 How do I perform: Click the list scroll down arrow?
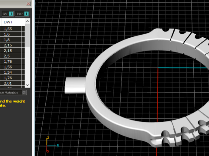(27, 85)
